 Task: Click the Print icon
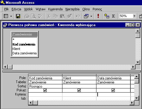tap(27, 16)
